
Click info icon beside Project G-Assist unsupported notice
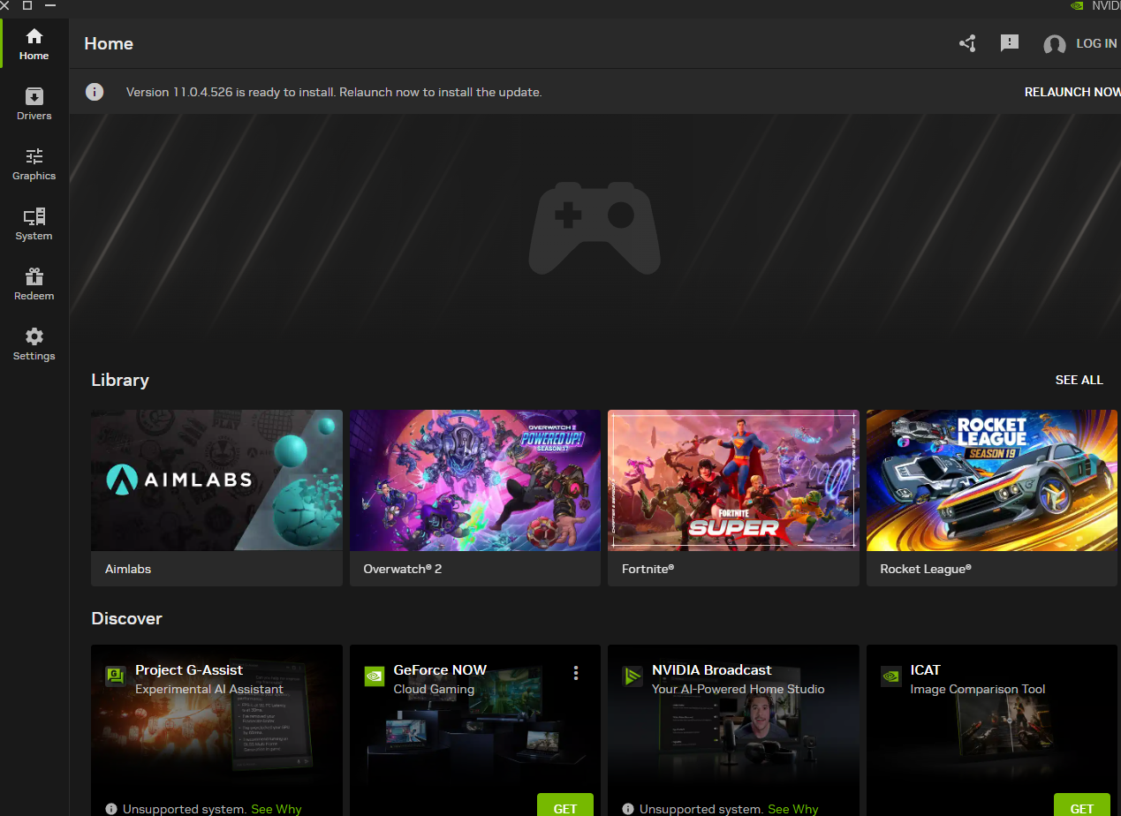111,809
